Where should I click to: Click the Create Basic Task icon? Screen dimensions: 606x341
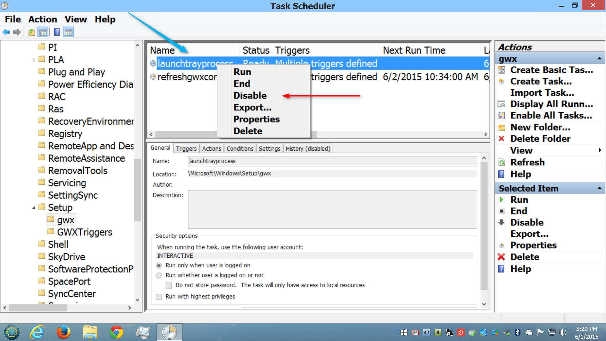pyautogui.click(x=502, y=70)
